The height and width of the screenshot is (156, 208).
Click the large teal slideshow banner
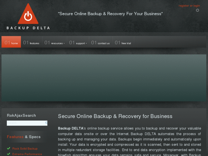[104, 78]
